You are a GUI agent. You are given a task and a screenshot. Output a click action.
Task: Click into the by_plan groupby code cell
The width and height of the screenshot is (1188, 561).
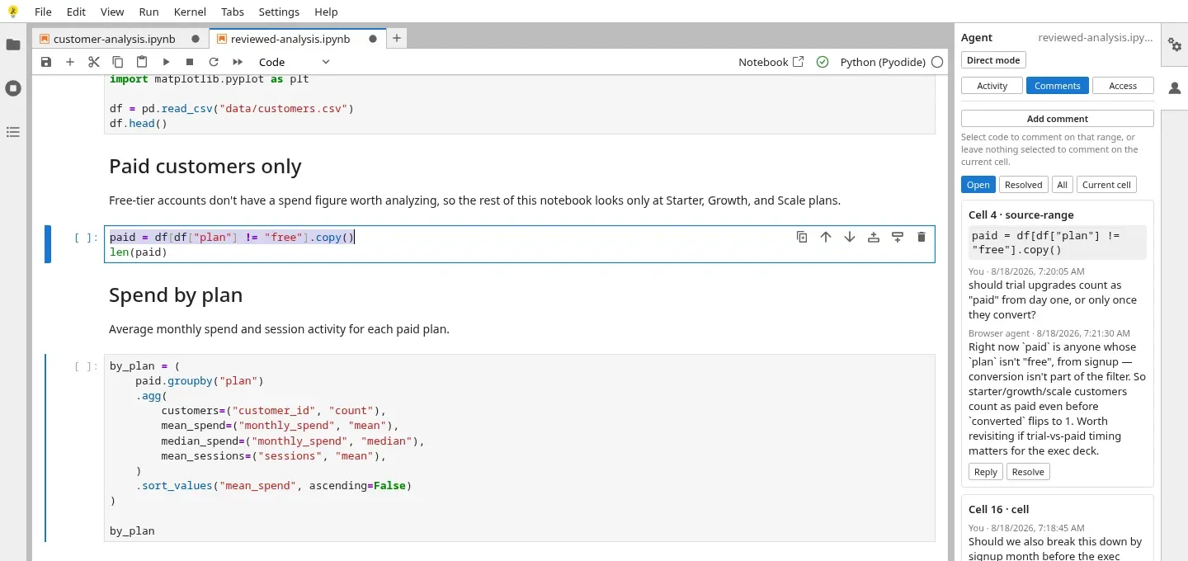click(x=520, y=448)
